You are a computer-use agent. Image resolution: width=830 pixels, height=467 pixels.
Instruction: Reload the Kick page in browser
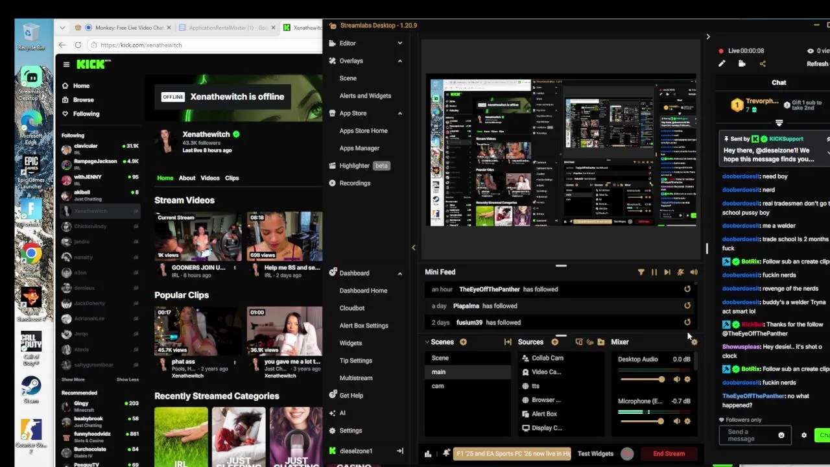pyautogui.click(x=78, y=45)
